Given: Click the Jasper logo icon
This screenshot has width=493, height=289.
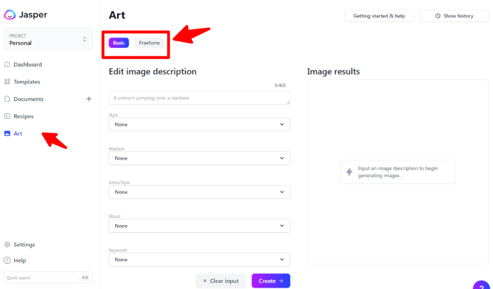Looking at the screenshot, I should click(9, 15).
